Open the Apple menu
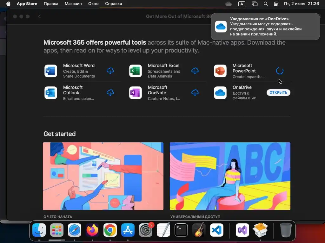The image size is (325, 243). (8, 4)
